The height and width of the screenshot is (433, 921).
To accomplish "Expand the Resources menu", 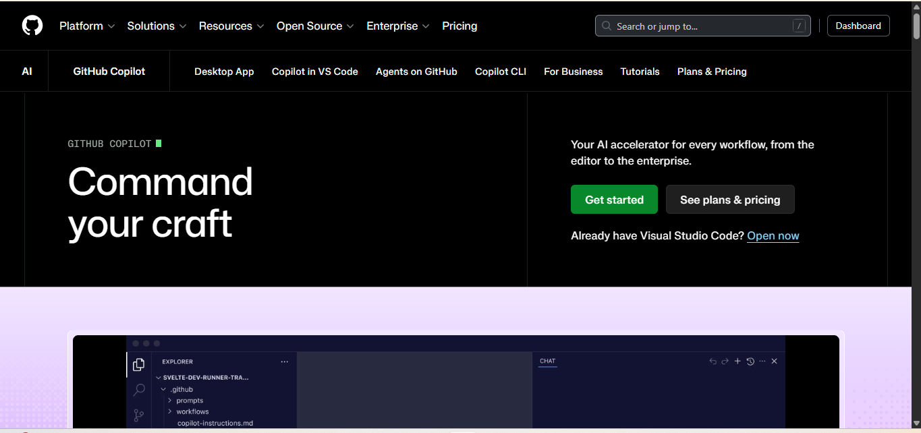I will (x=231, y=26).
